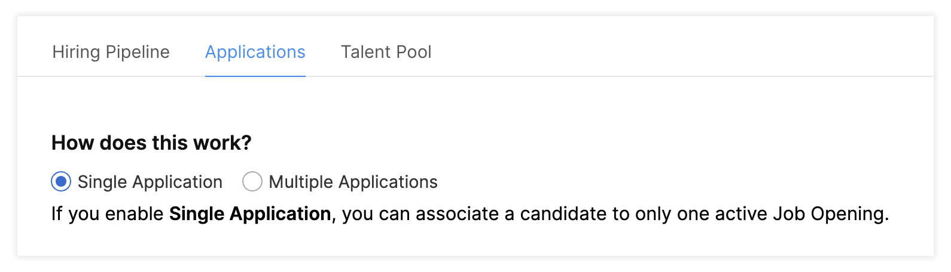Click 'If you enable' at description start
The height and width of the screenshot is (272, 951).
(108, 214)
